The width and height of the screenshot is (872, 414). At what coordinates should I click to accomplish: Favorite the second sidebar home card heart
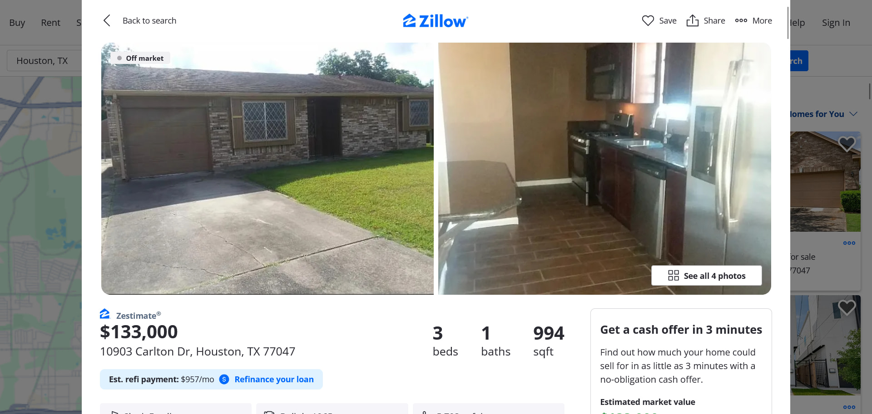tap(847, 308)
